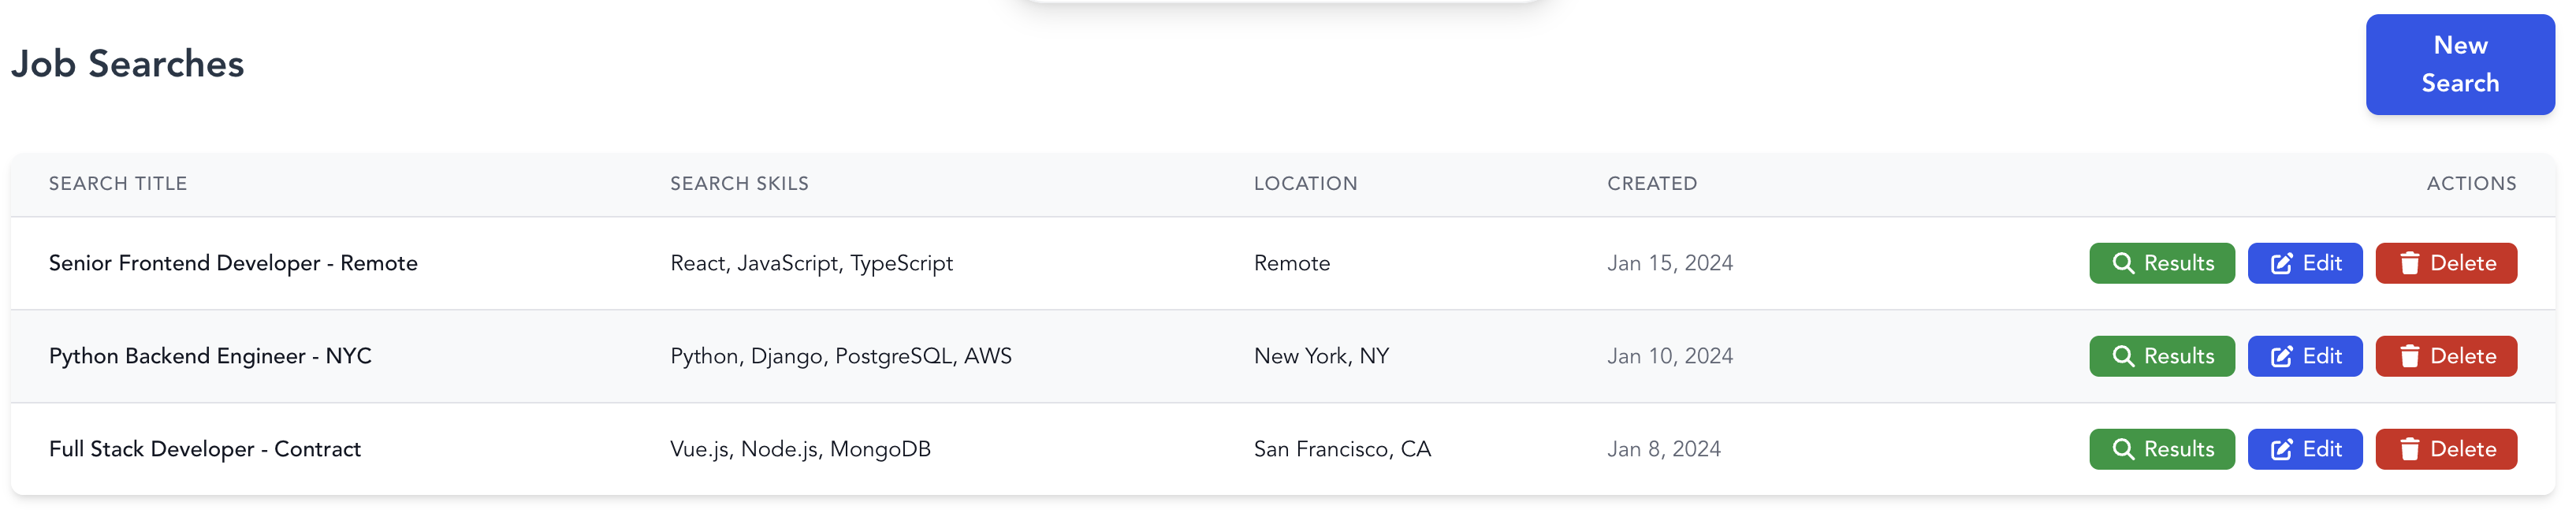
Task: Click the Actions column header
Action: click(2470, 184)
